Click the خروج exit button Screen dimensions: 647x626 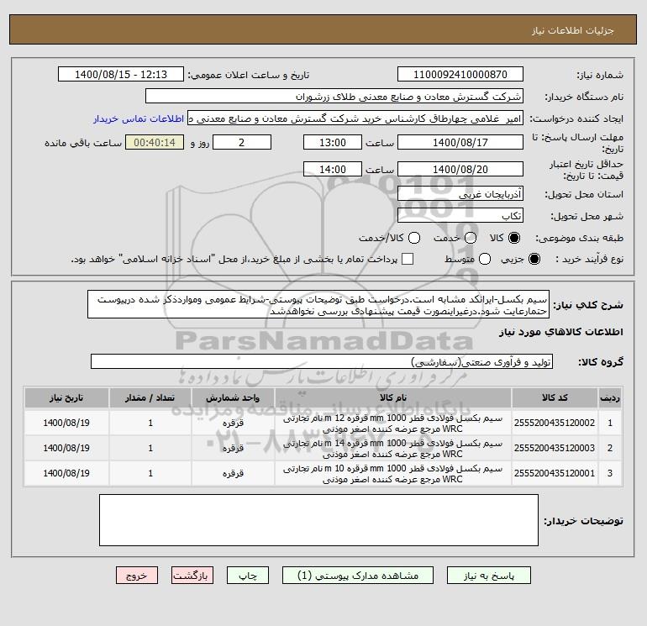(x=137, y=576)
